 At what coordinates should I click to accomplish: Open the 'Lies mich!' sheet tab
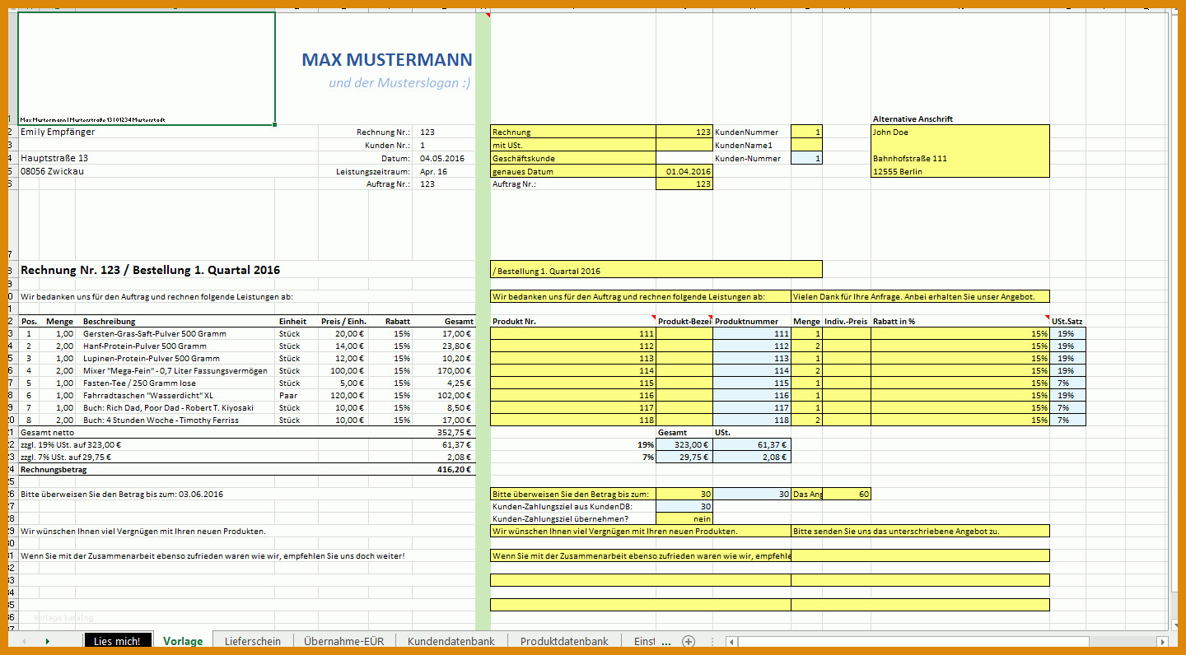pos(117,642)
